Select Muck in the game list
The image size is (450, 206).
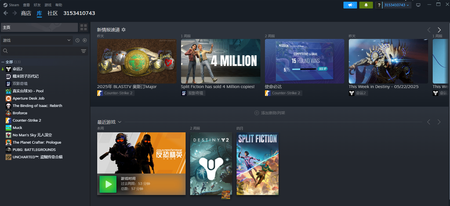[x=17, y=128]
